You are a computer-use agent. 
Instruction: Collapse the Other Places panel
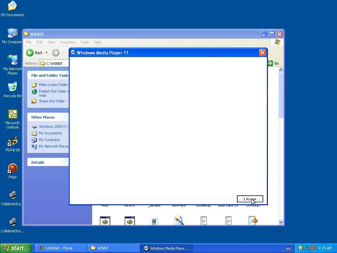[x=48, y=117]
